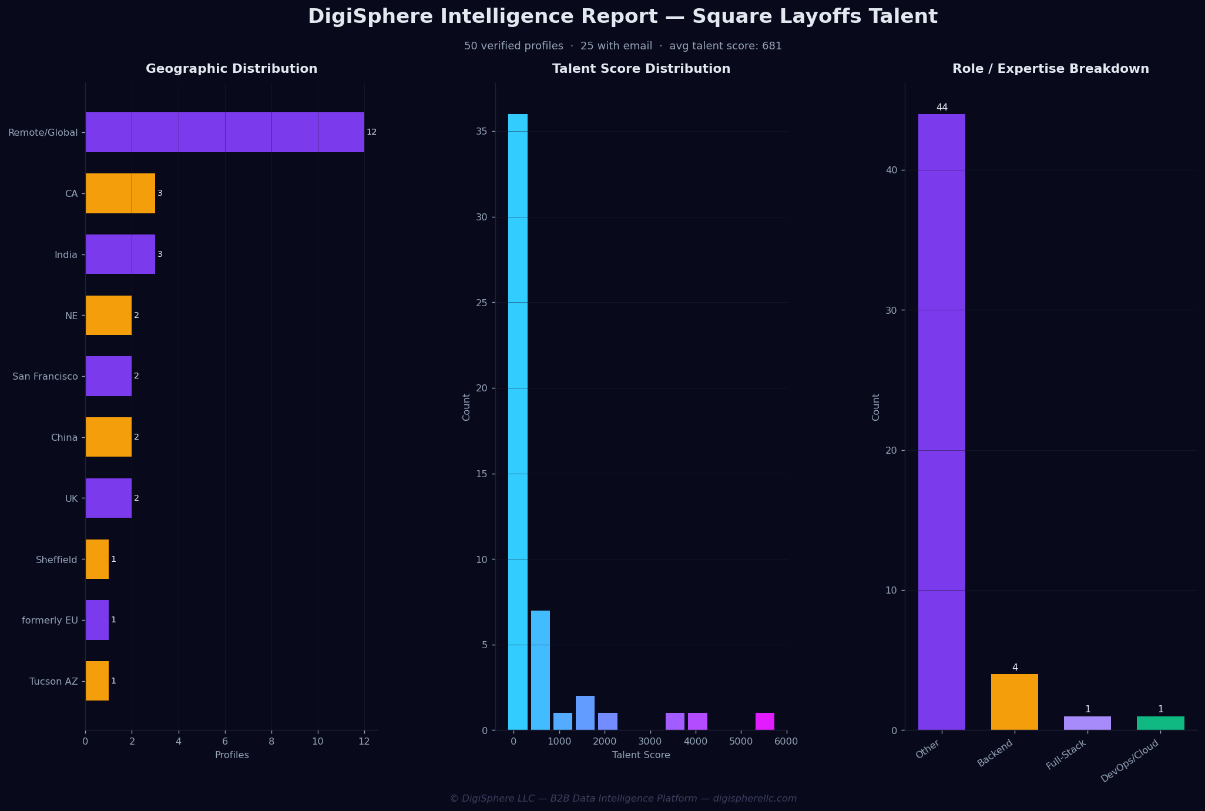Click the Profiles x-axis label
1205x811 pixels.
pyautogui.click(x=231, y=755)
